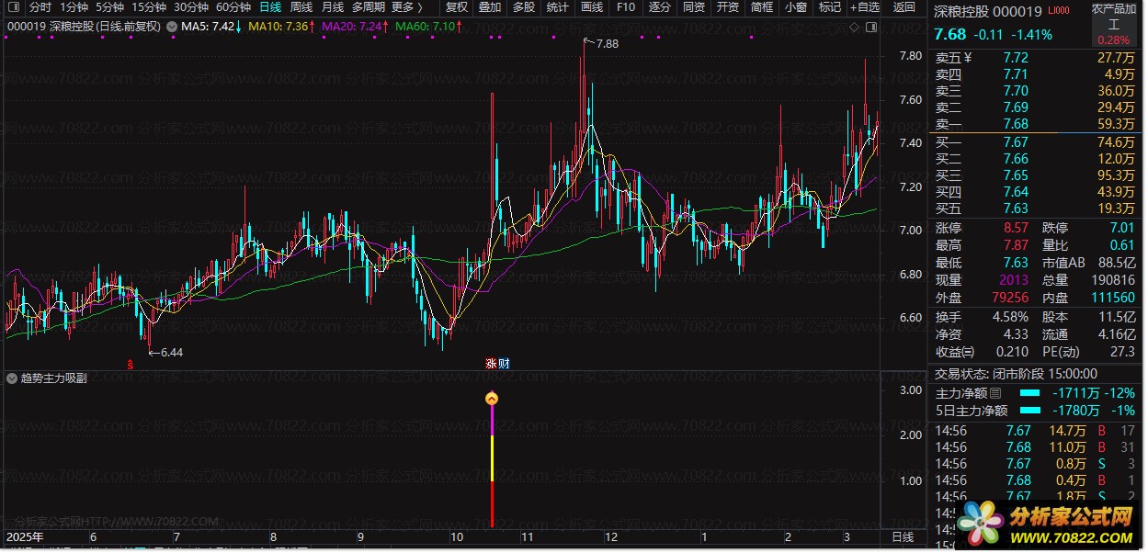This screenshot has width=1148, height=553.
Task: Add stock via +自选 button
Action: pyautogui.click(x=863, y=7)
